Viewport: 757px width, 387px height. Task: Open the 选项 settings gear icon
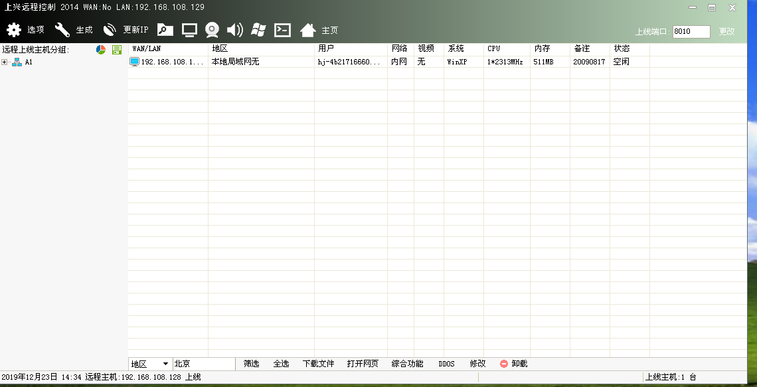click(x=13, y=30)
